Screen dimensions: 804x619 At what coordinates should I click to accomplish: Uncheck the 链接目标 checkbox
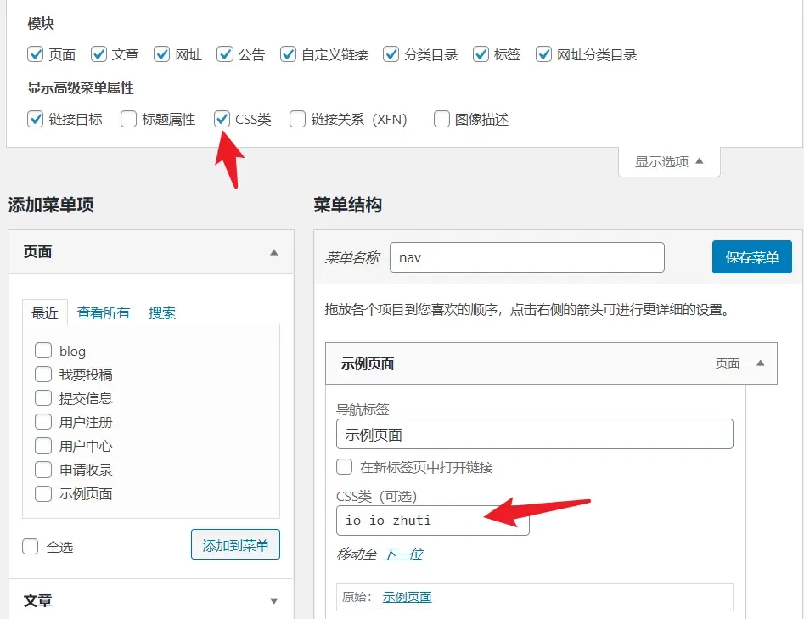(35, 119)
